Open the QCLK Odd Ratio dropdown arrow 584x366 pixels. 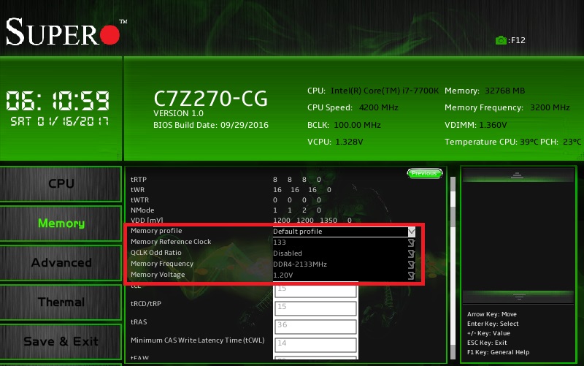(411, 253)
